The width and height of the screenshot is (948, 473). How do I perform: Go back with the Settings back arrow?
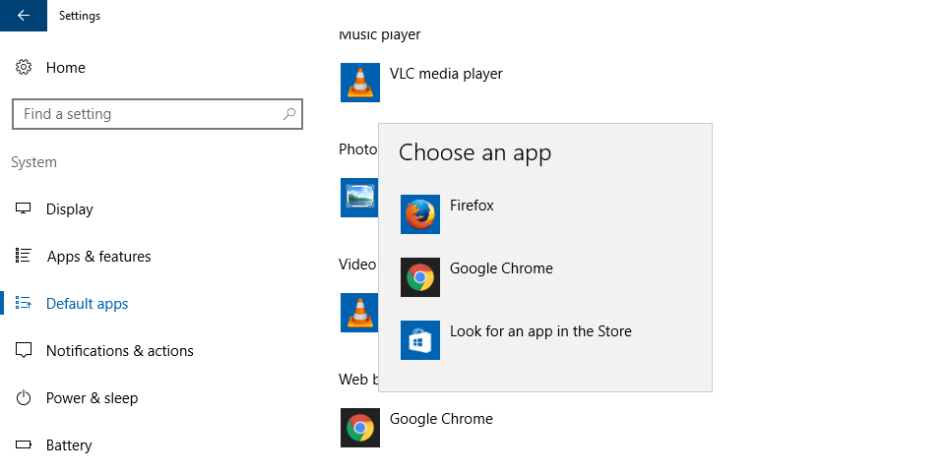coord(23,16)
